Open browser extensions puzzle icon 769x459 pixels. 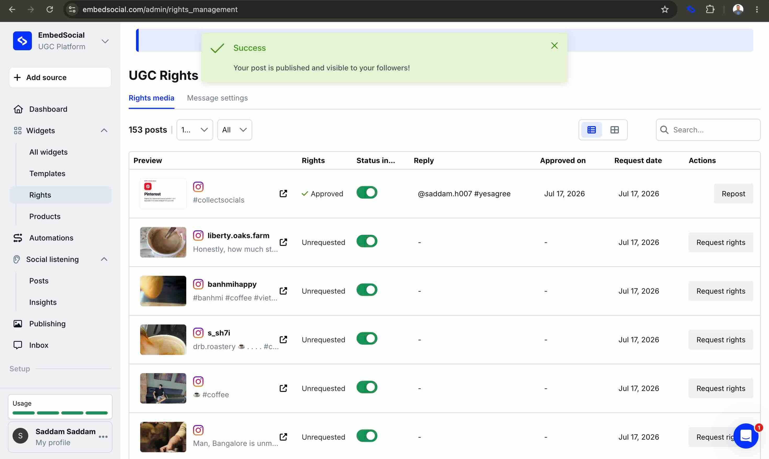tap(710, 10)
